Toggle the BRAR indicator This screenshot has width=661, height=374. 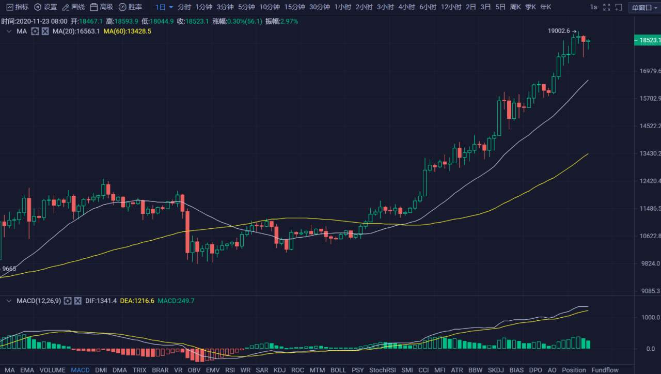point(160,370)
